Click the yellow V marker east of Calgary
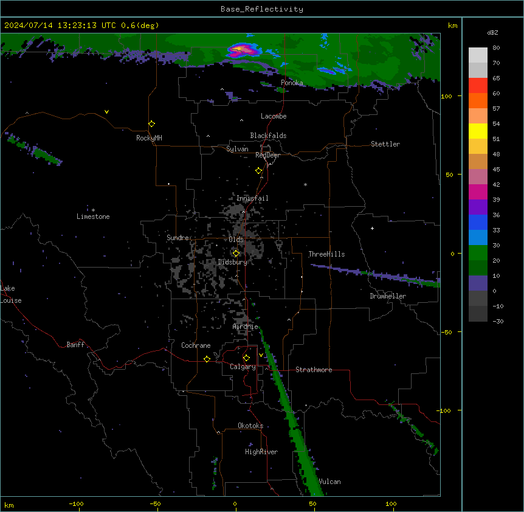The height and width of the screenshot is (512, 524). click(x=261, y=355)
